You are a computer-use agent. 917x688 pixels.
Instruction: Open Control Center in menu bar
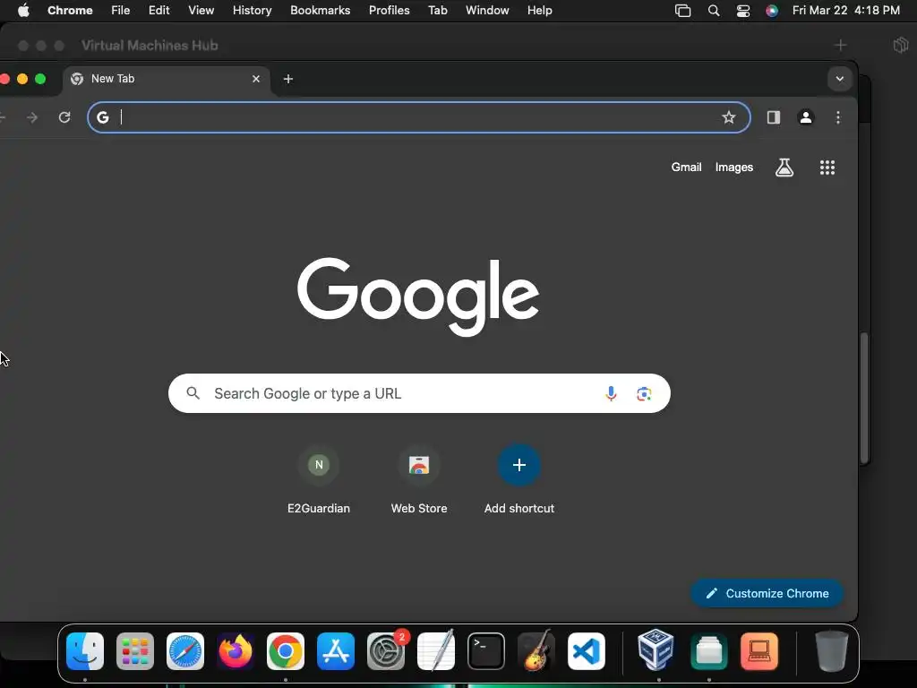tap(742, 11)
